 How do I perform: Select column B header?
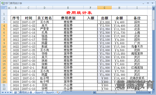coord(16,8)
